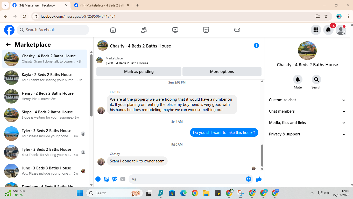
Task: Open the notifications bell with badge 14
Action: pos(328,30)
